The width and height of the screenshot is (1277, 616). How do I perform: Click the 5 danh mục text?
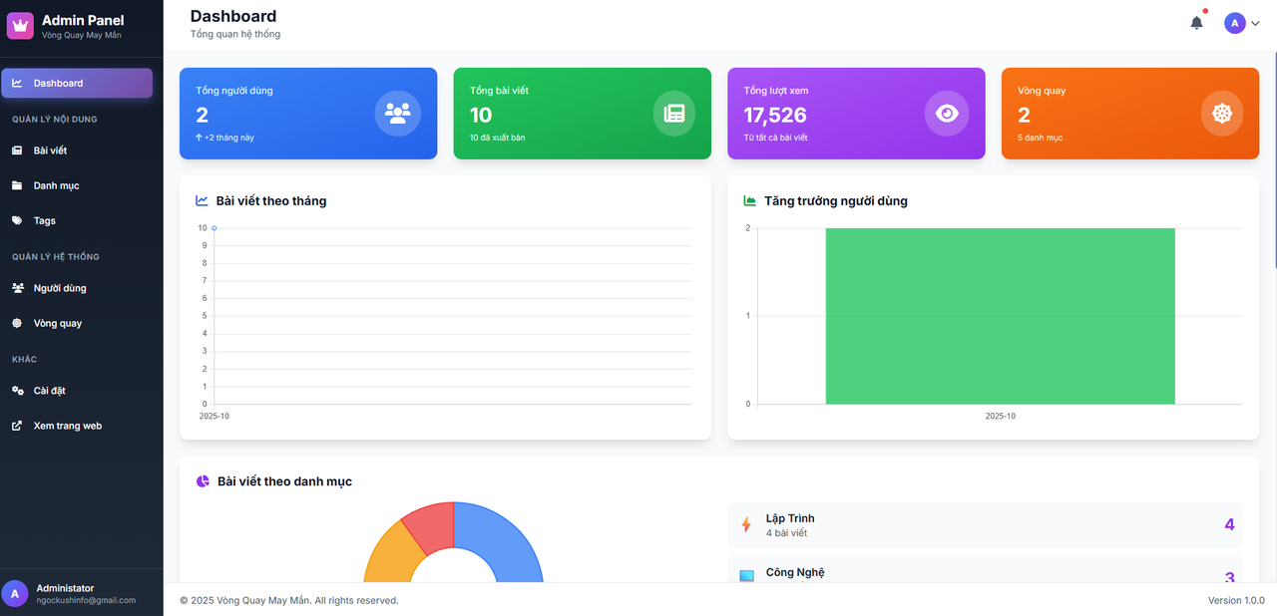pyautogui.click(x=1040, y=138)
